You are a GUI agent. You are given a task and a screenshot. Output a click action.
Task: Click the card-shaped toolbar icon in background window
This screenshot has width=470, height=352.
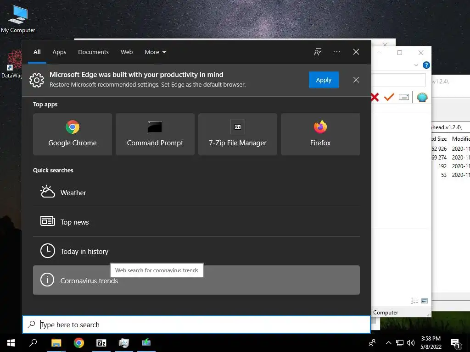point(404,97)
